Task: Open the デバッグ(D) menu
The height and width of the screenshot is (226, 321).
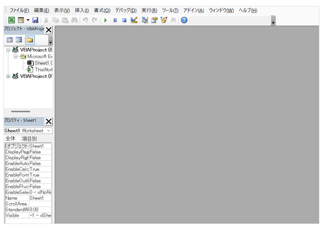Action: [x=126, y=10]
